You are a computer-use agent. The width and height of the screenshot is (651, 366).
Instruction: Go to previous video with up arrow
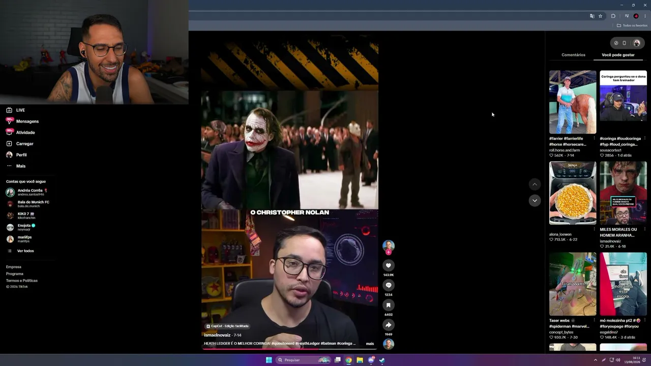[534, 184]
